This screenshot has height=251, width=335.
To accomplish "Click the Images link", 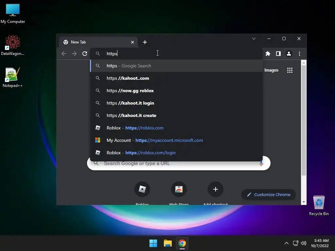I will tap(271, 70).
